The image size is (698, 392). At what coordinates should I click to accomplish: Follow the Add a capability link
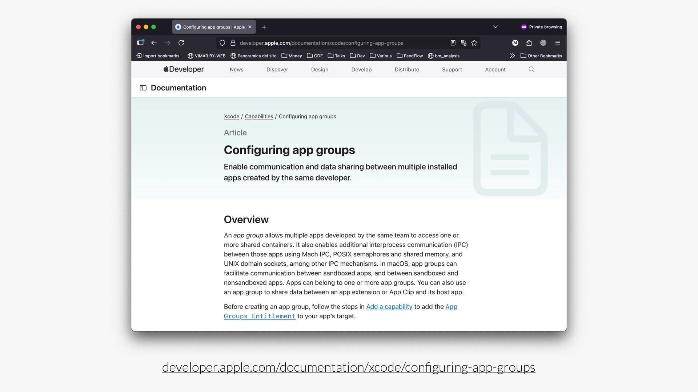tap(389, 307)
